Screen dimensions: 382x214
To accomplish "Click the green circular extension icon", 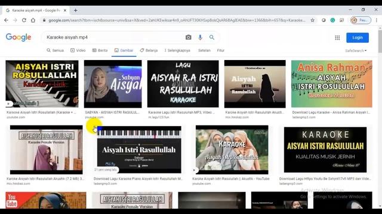I will point(332,20).
